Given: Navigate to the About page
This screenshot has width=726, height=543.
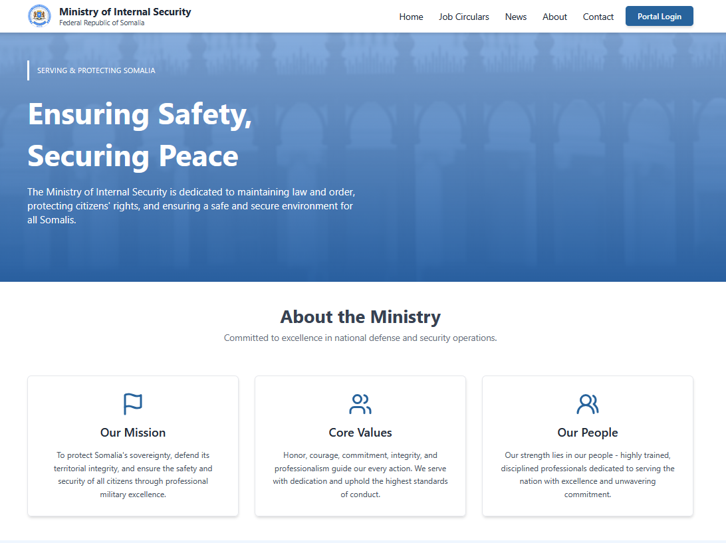Looking at the screenshot, I should 554,17.
